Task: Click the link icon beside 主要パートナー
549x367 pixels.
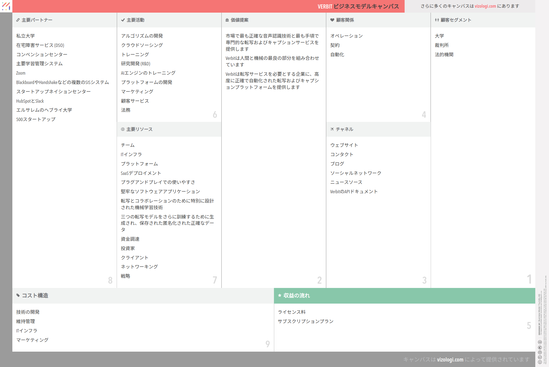Action: click(x=18, y=20)
